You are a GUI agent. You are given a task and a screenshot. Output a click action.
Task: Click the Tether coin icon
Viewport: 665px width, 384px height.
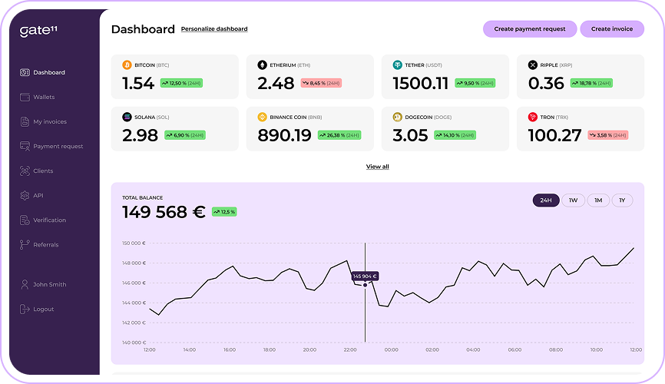coord(397,65)
